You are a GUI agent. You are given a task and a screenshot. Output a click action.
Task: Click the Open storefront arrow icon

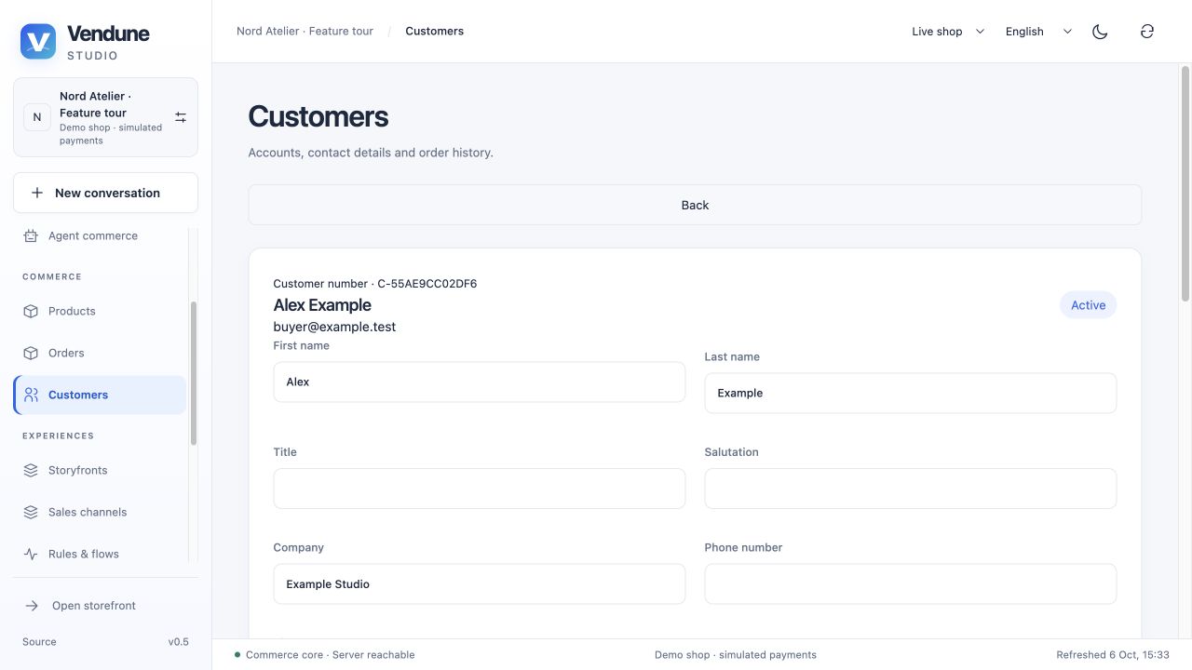pyautogui.click(x=32, y=606)
